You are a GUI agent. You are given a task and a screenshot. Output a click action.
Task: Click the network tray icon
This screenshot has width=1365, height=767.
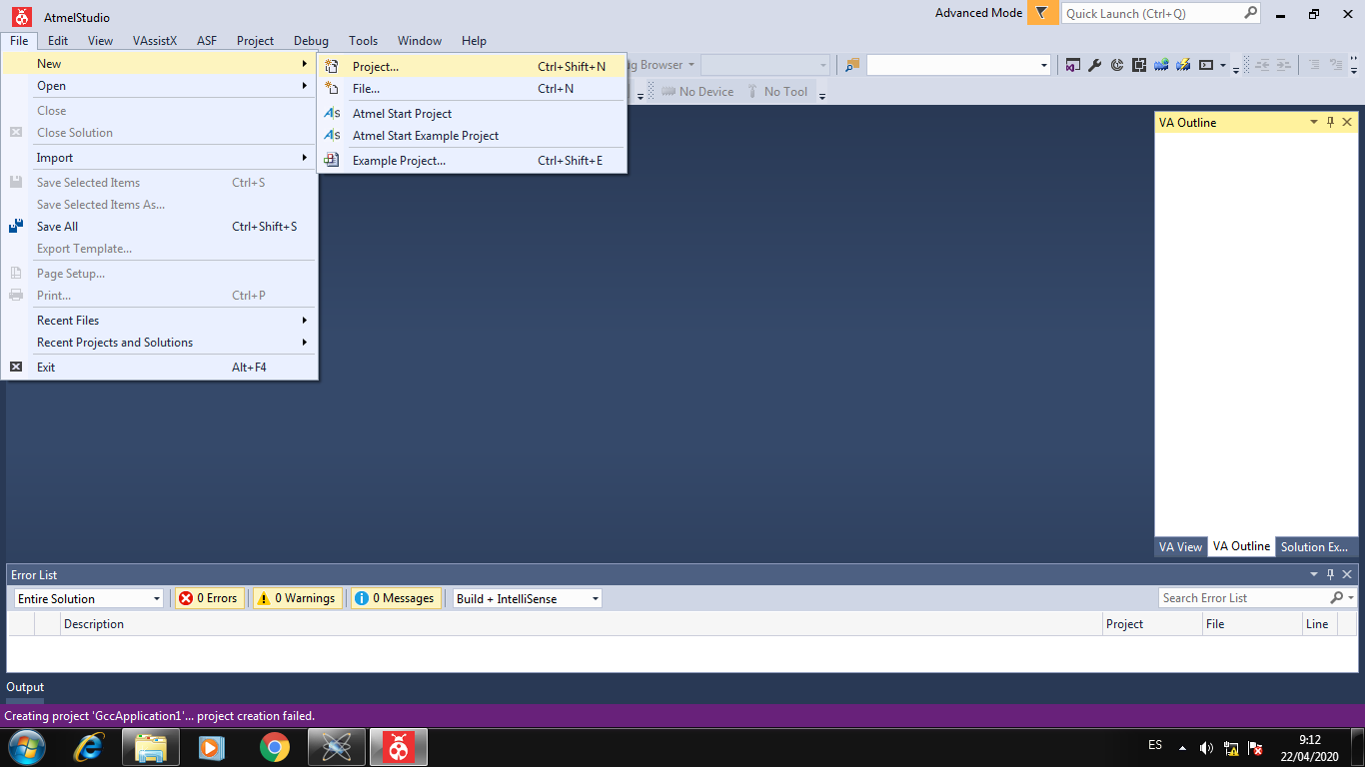coord(1231,748)
